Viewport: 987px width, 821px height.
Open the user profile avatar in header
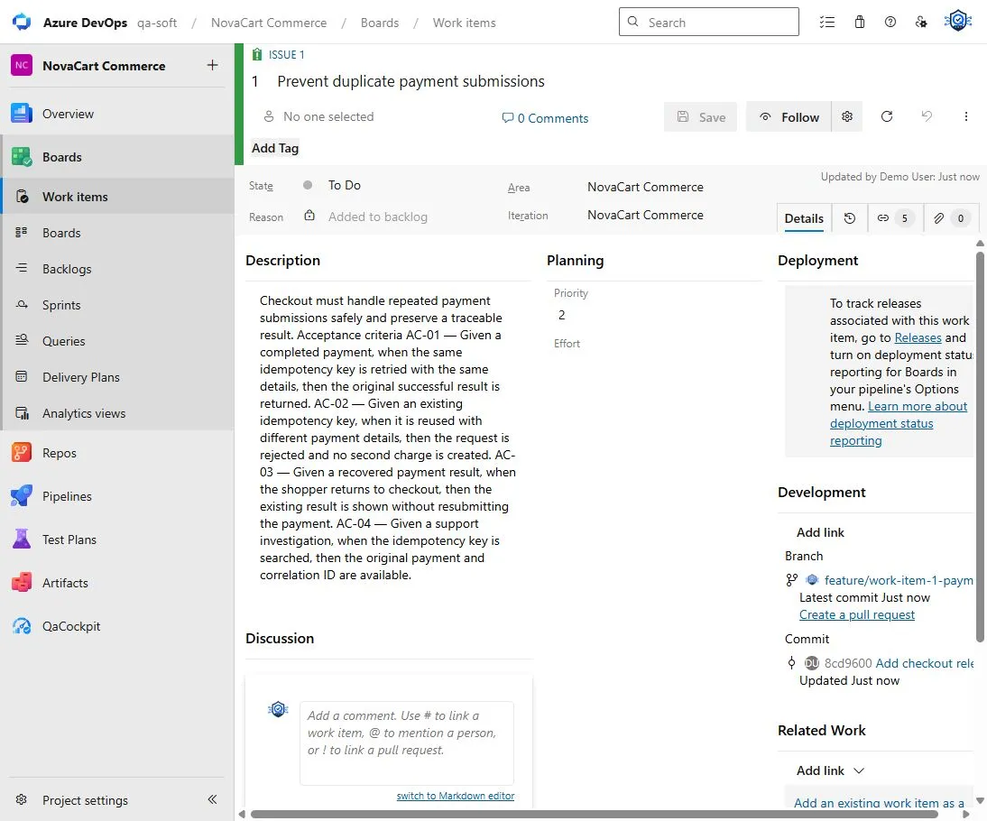(x=958, y=22)
